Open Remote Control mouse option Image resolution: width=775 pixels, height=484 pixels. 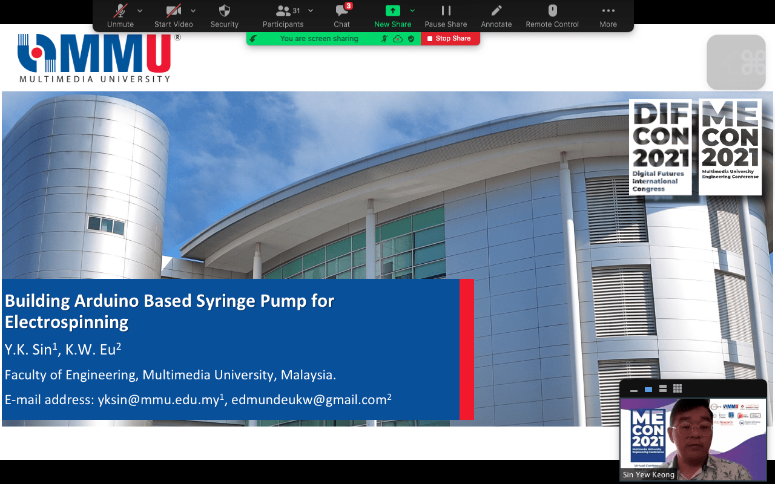point(552,16)
